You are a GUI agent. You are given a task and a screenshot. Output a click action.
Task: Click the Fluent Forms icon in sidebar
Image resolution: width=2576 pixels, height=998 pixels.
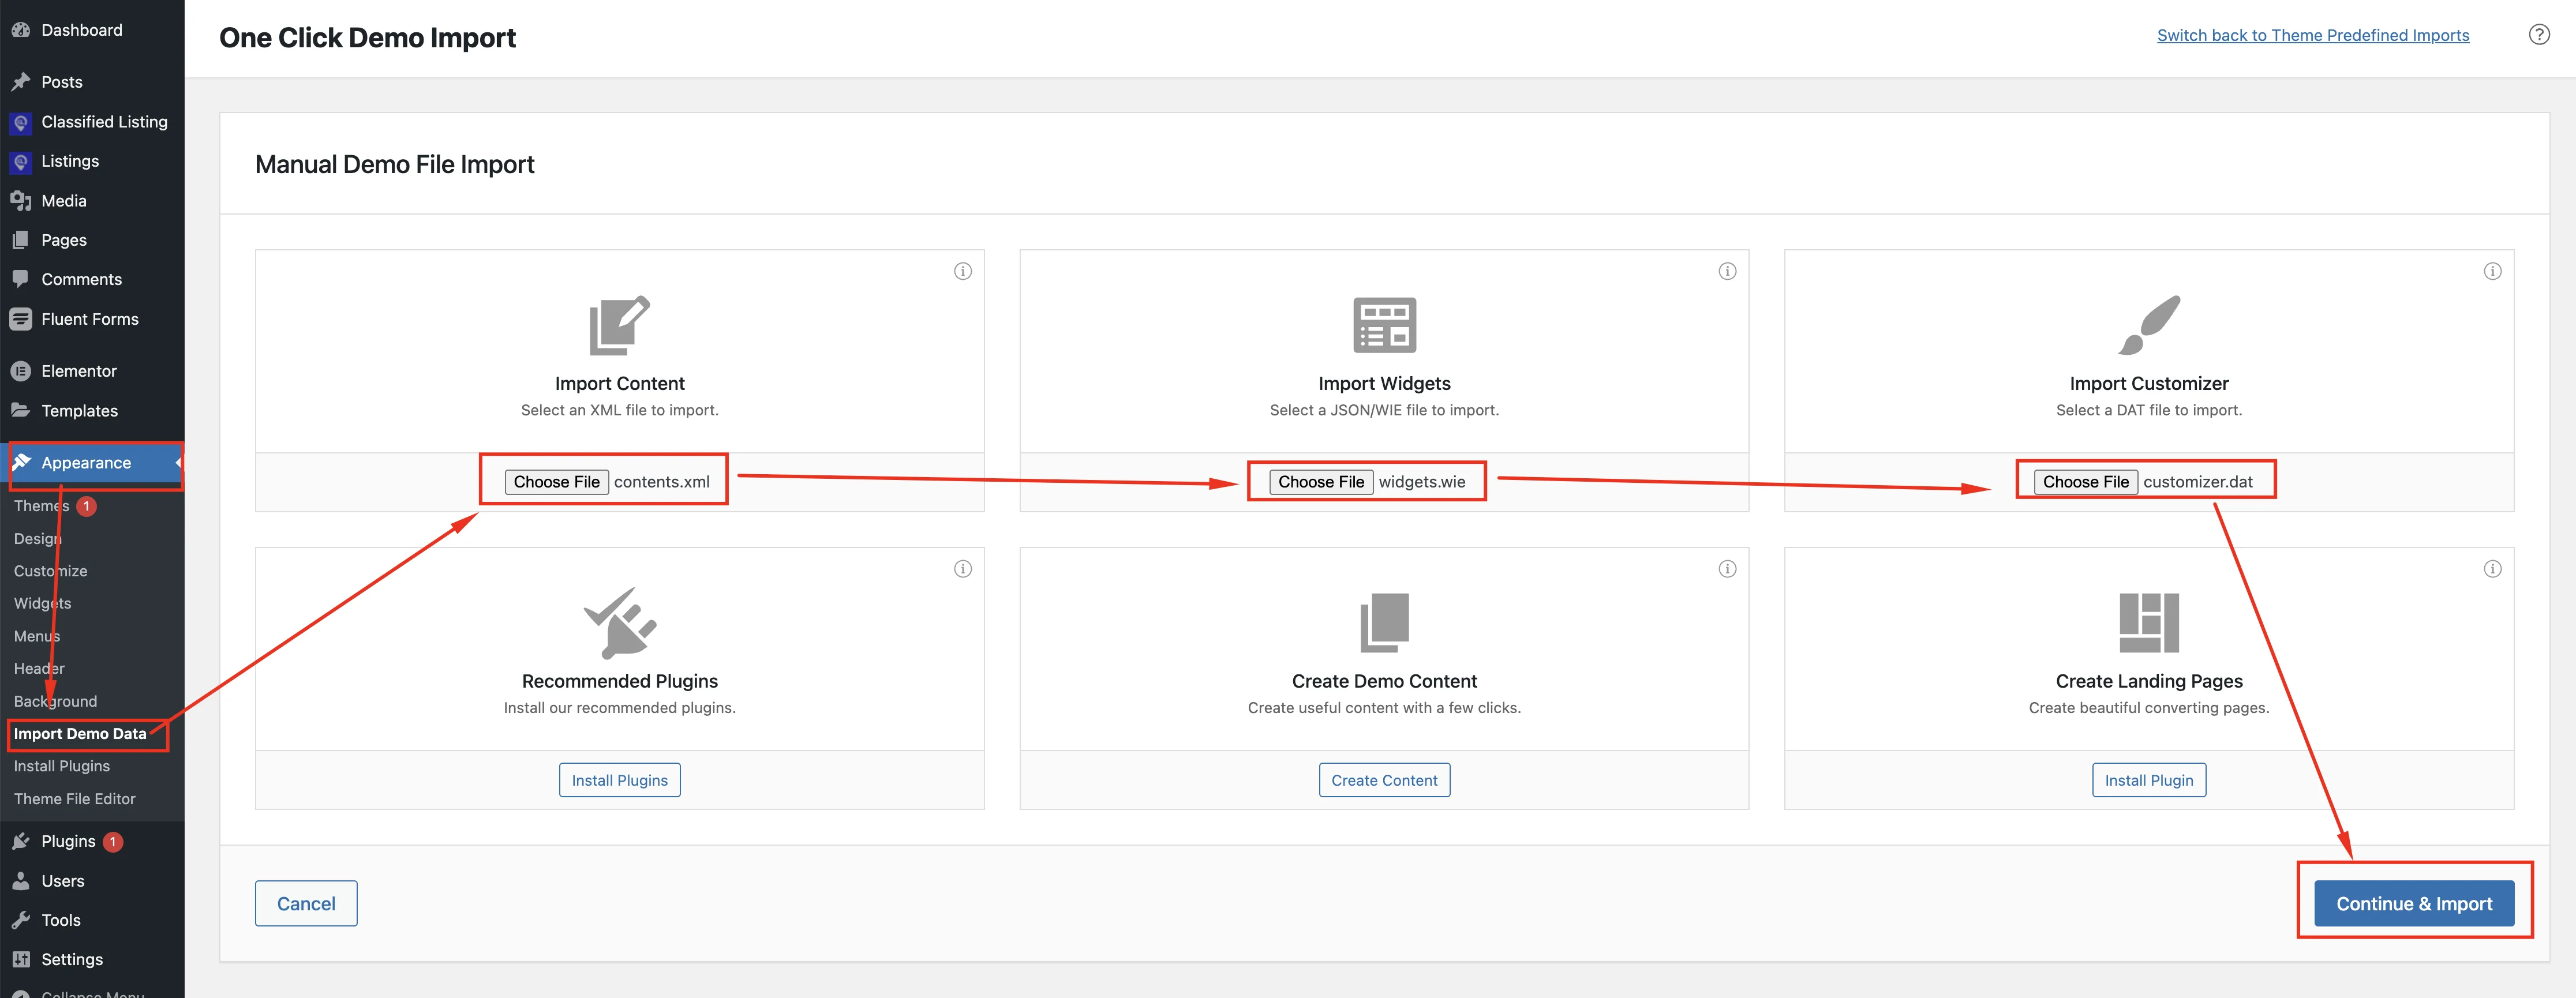click(20, 319)
